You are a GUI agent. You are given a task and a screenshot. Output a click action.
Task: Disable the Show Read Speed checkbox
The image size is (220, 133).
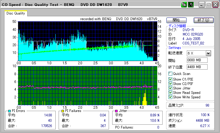(x=170, y=93)
